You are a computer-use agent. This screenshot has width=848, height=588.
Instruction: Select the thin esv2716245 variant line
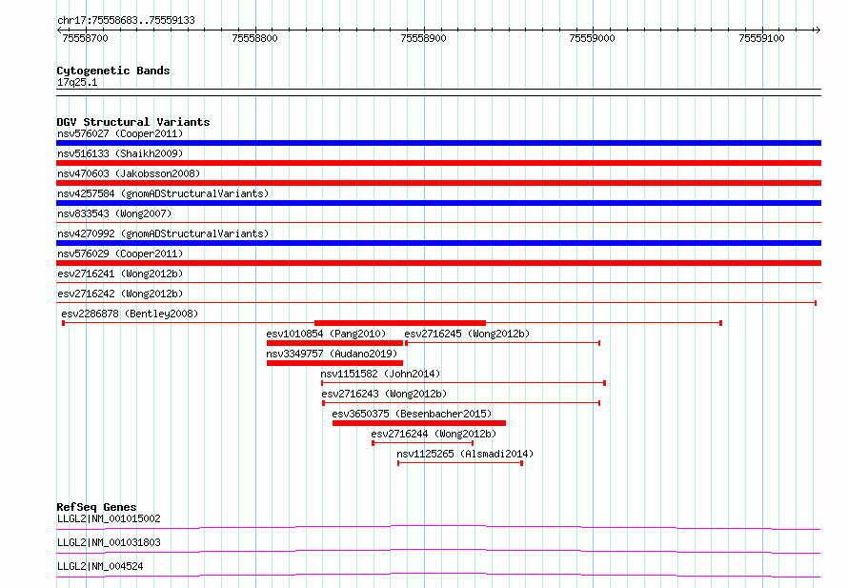502,343
